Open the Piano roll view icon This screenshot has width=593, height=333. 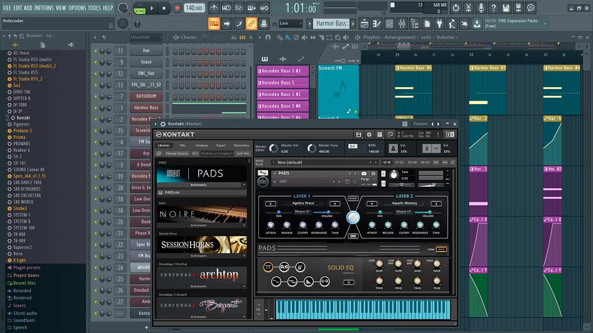[x=377, y=24]
